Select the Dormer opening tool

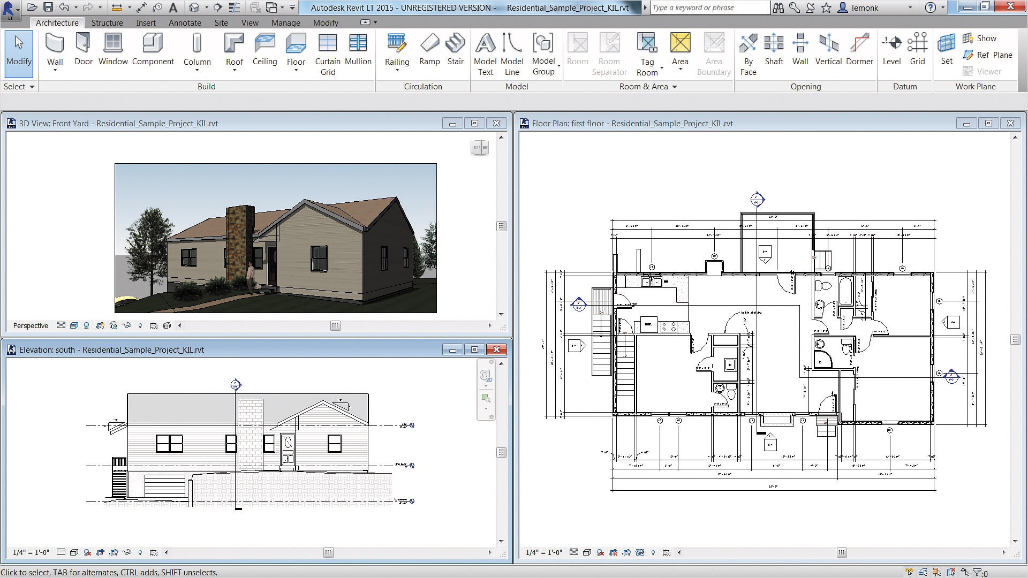click(859, 49)
